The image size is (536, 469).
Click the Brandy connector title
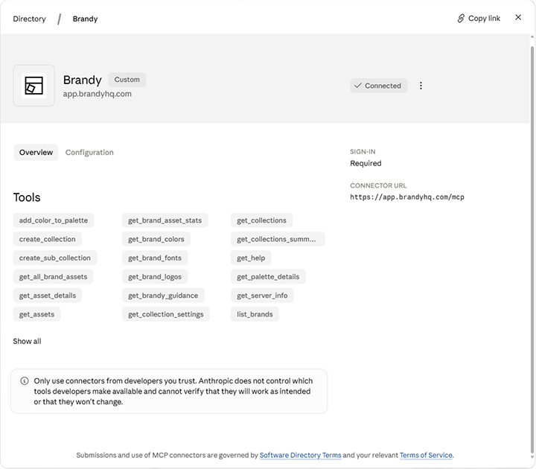click(83, 80)
